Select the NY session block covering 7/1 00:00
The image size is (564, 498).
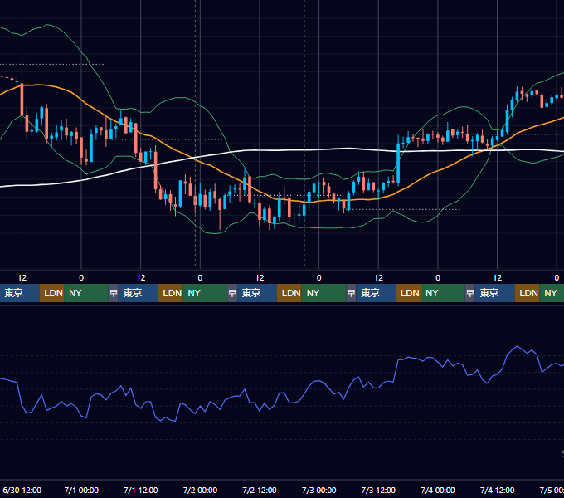point(86,293)
